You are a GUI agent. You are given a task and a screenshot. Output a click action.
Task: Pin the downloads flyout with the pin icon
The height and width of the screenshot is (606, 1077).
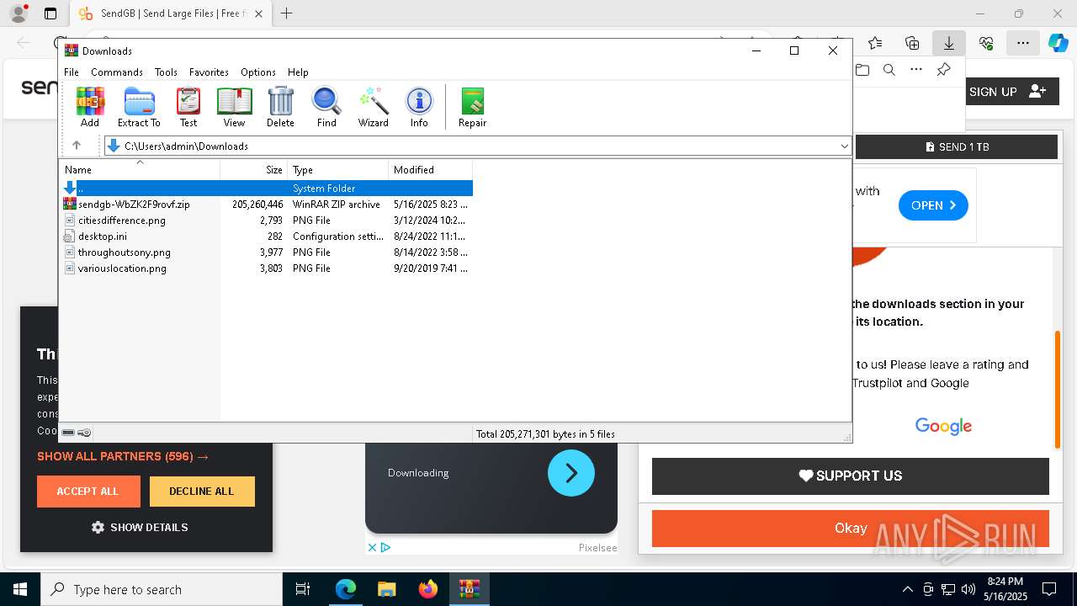point(943,70)
